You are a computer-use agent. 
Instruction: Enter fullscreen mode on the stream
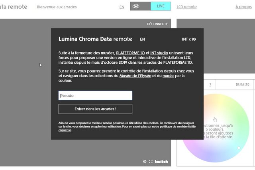151,162
